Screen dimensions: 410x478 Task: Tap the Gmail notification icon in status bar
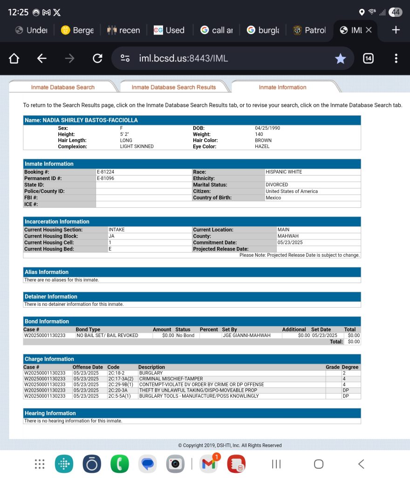[x=46, y=12]
